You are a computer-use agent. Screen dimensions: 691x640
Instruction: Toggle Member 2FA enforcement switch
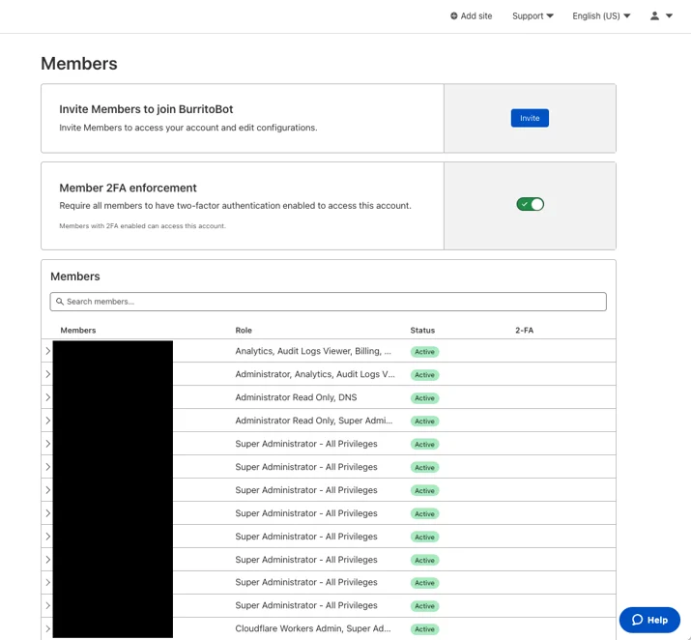click(531, 204)
